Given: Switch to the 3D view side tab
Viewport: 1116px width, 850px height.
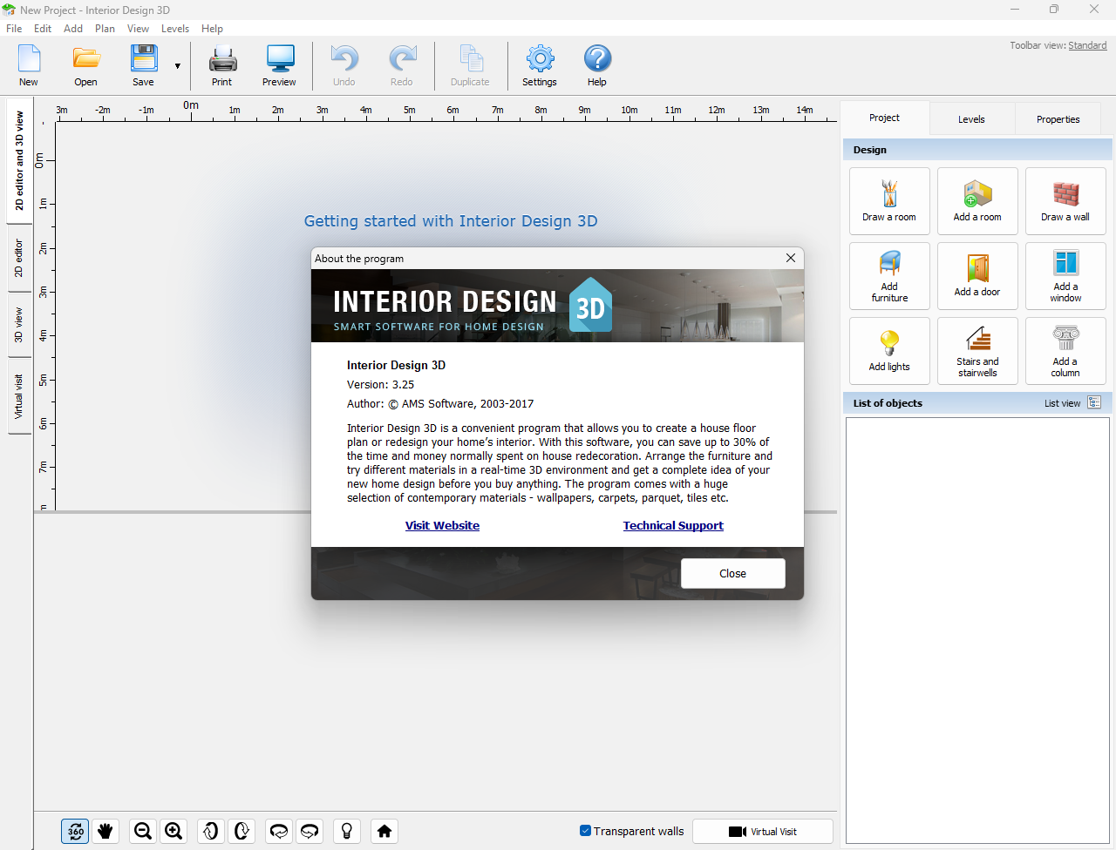Looking at the screenshot, I should (x=19, y=324).
